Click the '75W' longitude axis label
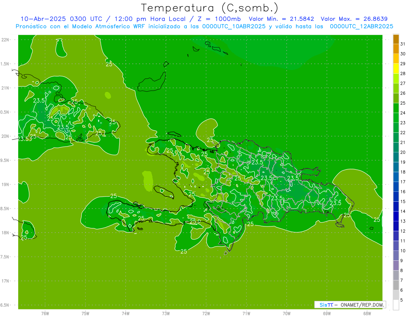The height and width of the screenshot is (318, 412). pyautogui.click(x=85, y=313)
